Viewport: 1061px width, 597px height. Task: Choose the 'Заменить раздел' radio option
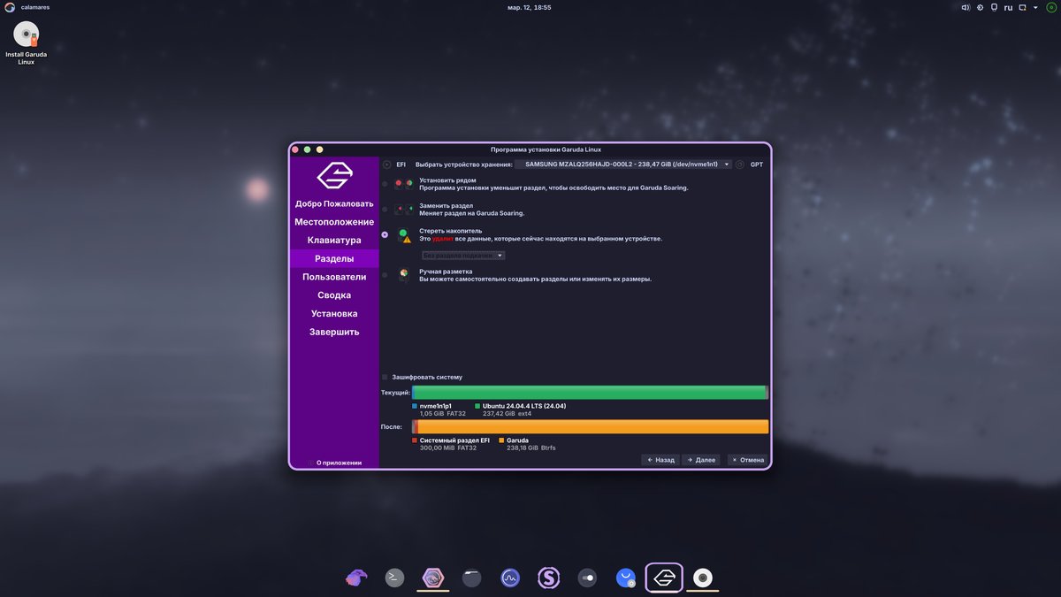pos(385,210)
